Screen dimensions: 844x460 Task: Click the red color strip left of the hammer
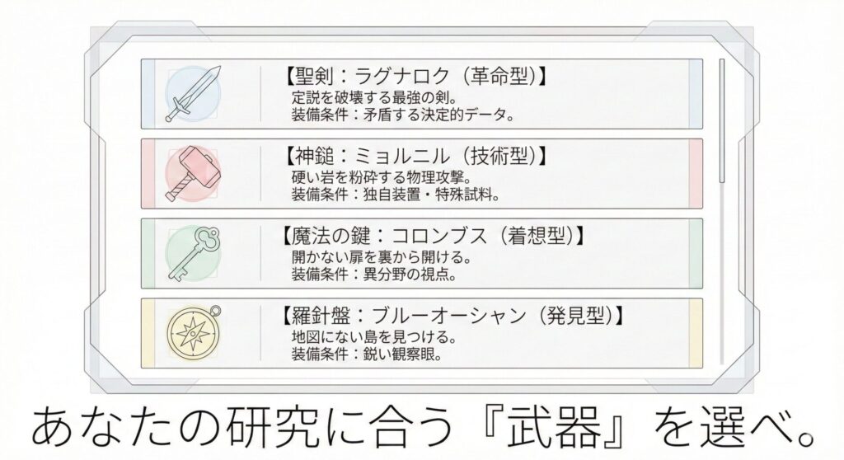pyautogui.click(x=148, y=173)
